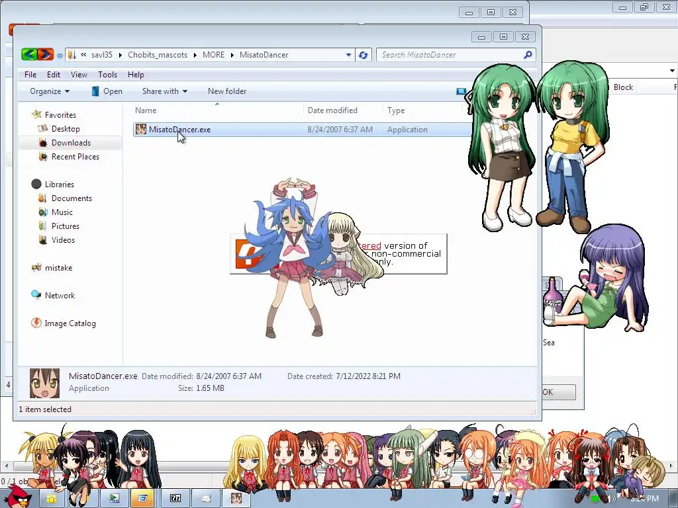The image size is (678, 508).
Task: Click the folder icon in the address bar
Action: coord(72,55)
